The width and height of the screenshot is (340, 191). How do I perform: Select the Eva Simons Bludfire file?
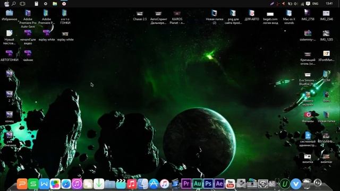[x=308, y=79]
